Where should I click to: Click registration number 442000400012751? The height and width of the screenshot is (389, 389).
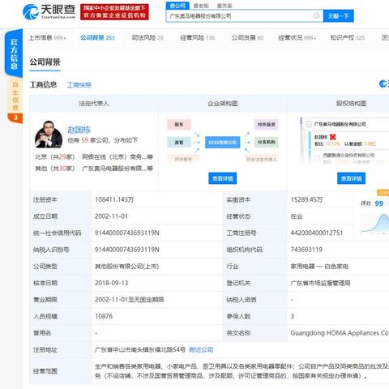(x=317, y=233)
